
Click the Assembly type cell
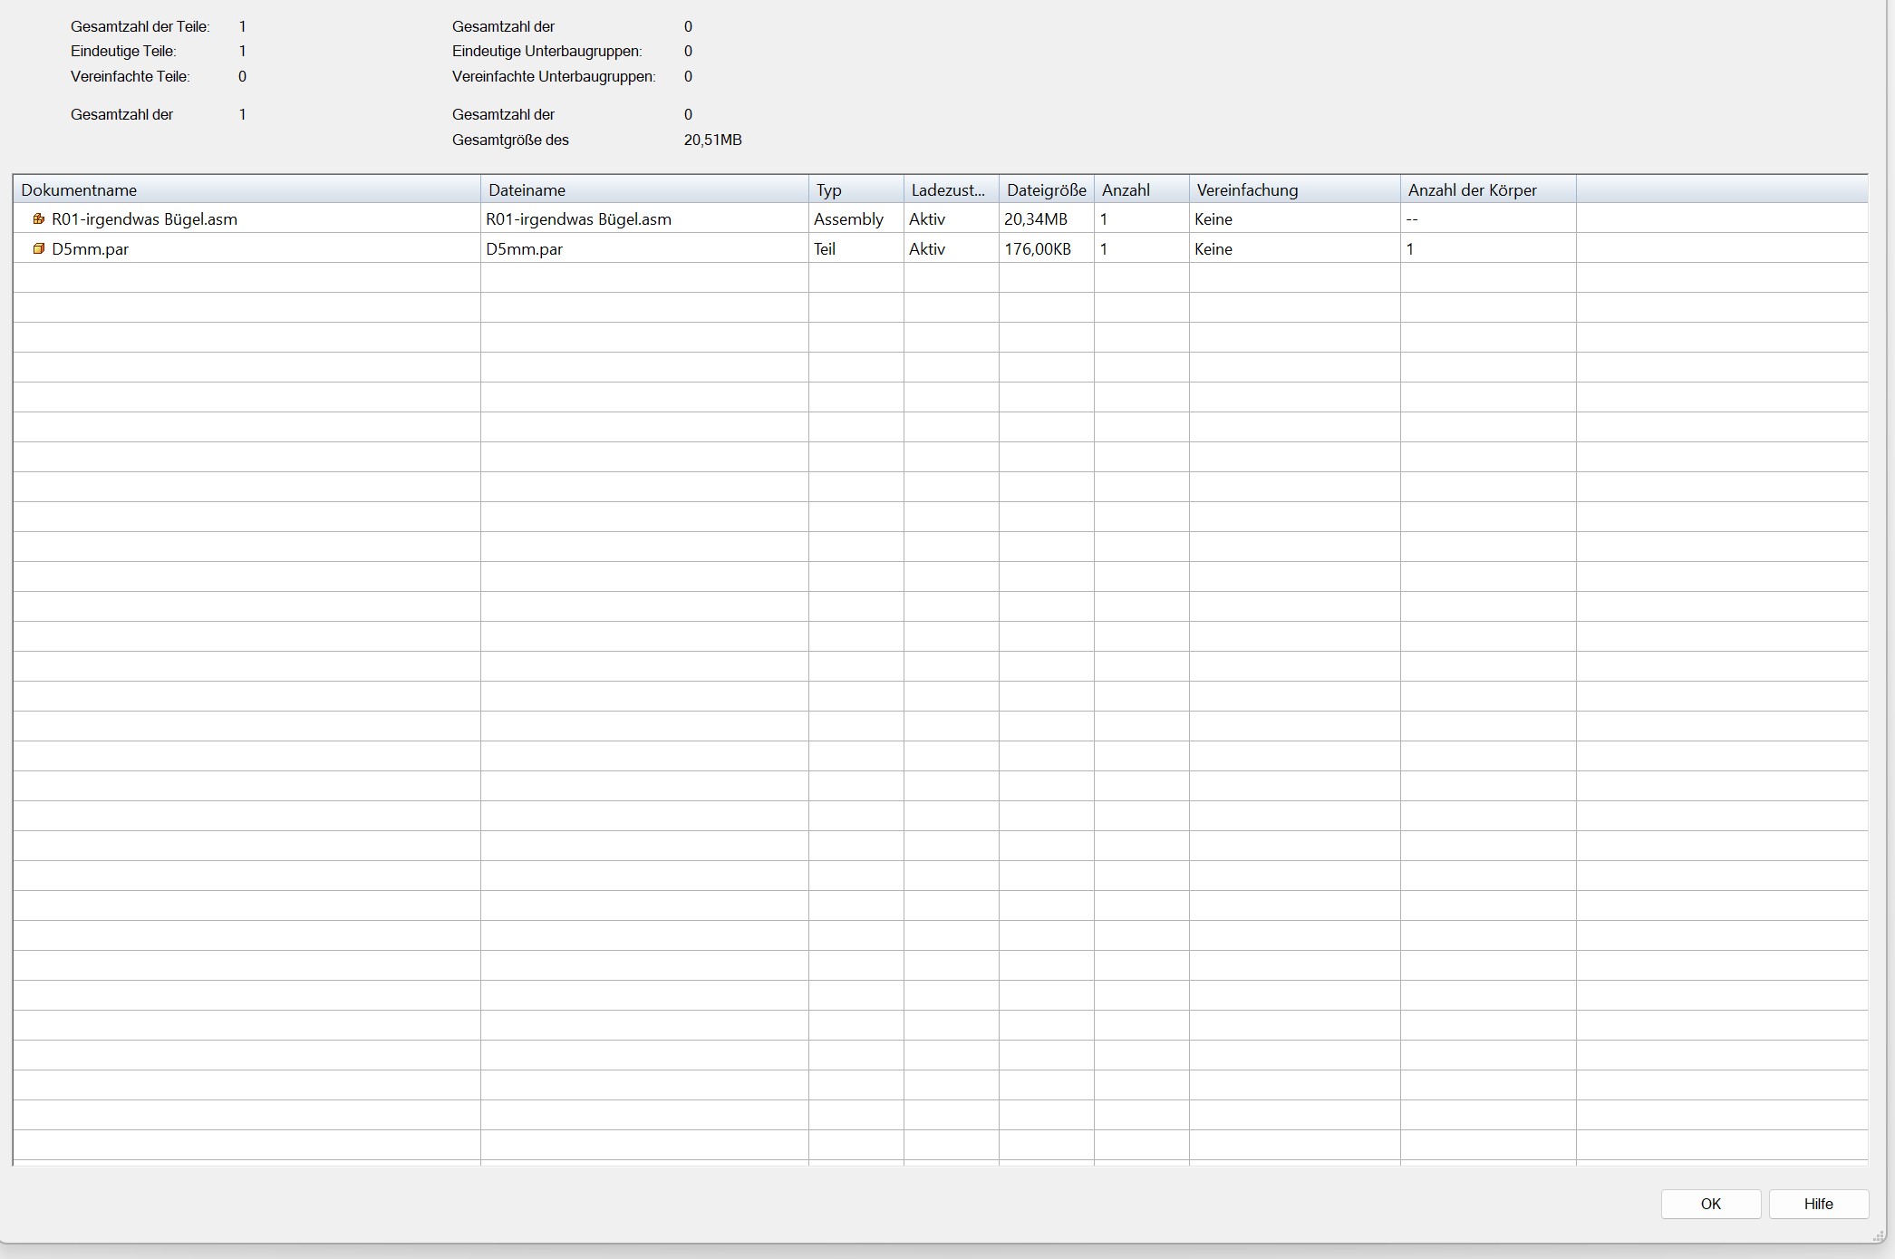[x=848, y=218]
